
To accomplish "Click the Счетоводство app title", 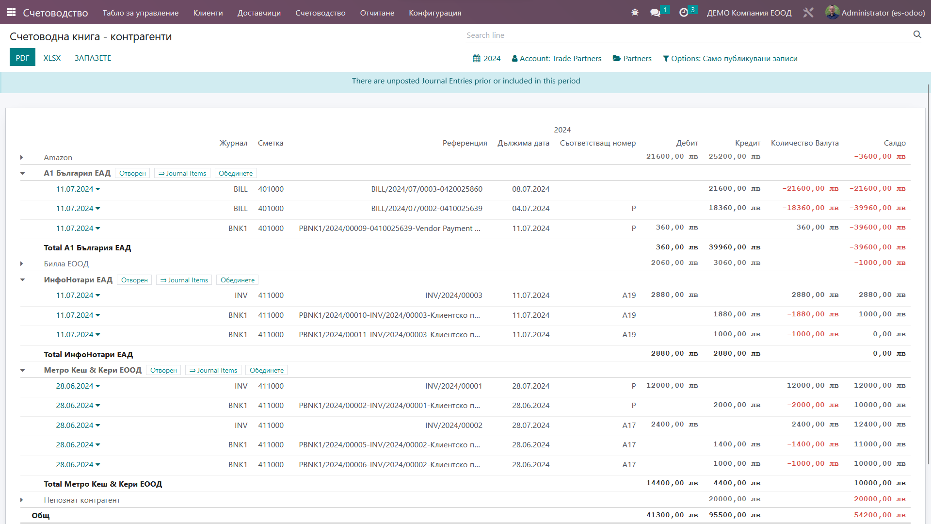I will pyautogui.click(x=55, y=13).
